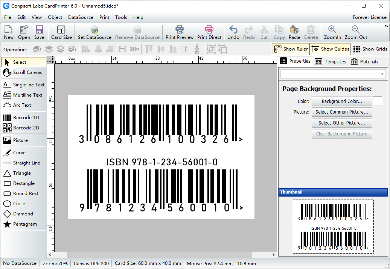Toggle the Show Guides button
390x269 pixels.
coord(331,49)
